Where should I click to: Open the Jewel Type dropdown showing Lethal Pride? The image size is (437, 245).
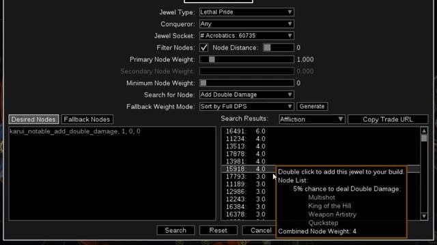tap(246, 12)
